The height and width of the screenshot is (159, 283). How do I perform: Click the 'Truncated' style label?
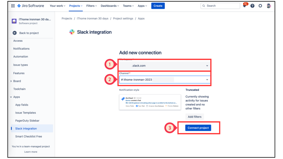(x=192, y=90)
